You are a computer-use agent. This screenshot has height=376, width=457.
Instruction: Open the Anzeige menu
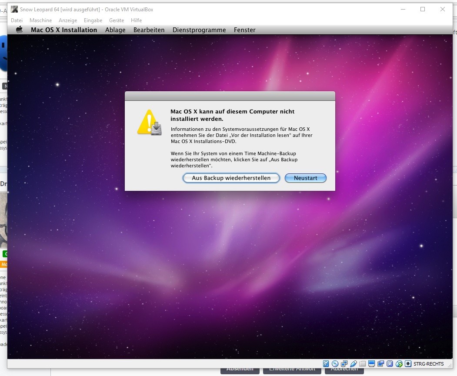click(68, 20)
